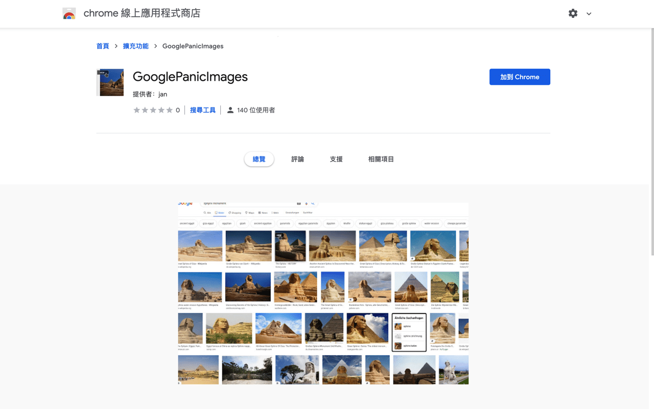Click the microphone icon in the preview search bar
The width and height of the screenshot is (654, 409).
point(306,203)
